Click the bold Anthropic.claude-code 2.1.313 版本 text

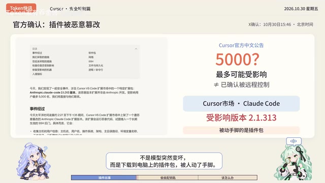point(53,93)
